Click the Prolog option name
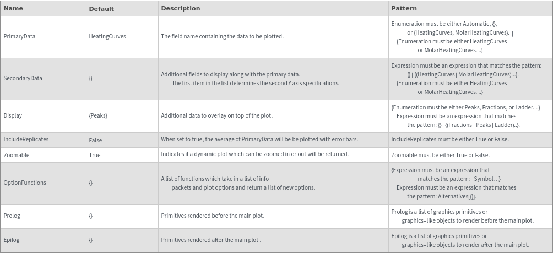The width and height of the screenshot is (553, 254). click(x=12, y=216)
